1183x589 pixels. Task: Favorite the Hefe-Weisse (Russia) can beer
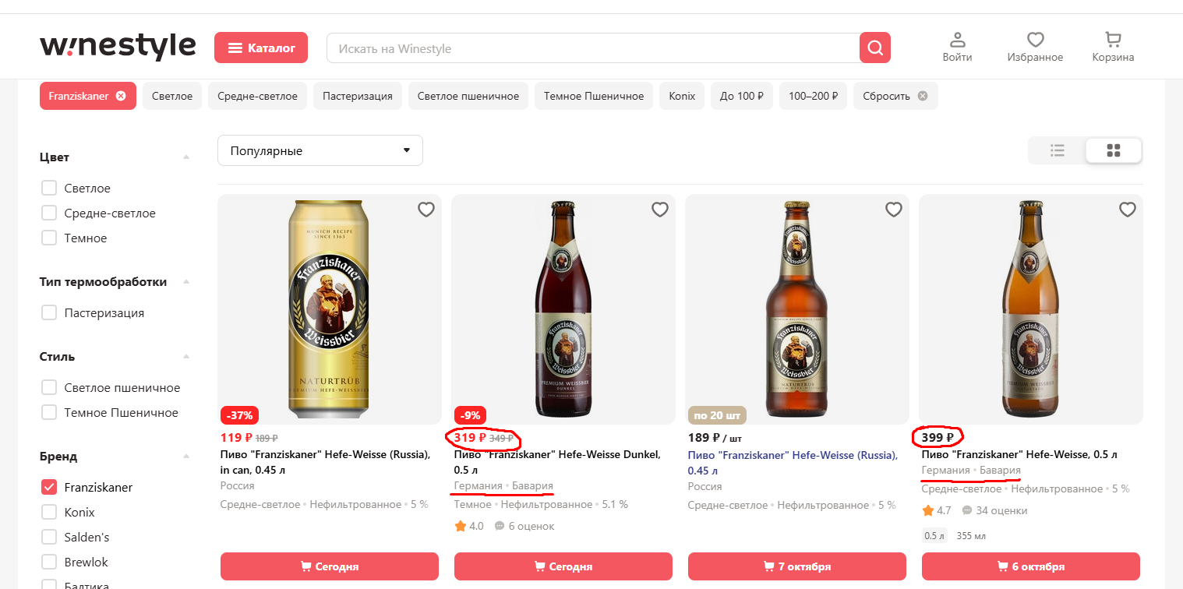[426, 210]
